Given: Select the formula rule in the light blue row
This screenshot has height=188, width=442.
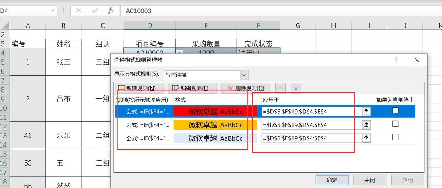Looking at the screenshot, I should pyautogui.click(x=148, y=138).
